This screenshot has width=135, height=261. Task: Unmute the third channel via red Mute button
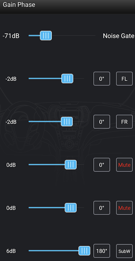pos(124,165)
